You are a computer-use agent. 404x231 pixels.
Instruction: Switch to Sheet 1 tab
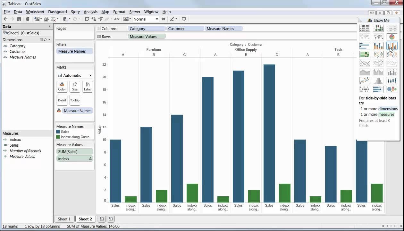(64, 219)
